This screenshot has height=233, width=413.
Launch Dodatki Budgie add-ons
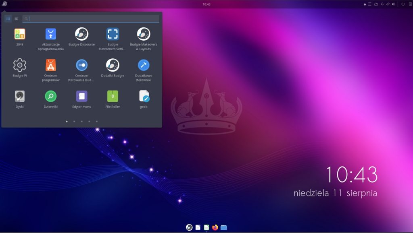(x=113, y=64)
